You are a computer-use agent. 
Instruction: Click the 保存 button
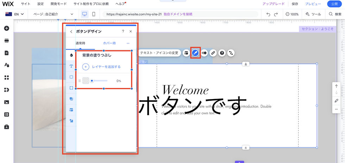295,4
